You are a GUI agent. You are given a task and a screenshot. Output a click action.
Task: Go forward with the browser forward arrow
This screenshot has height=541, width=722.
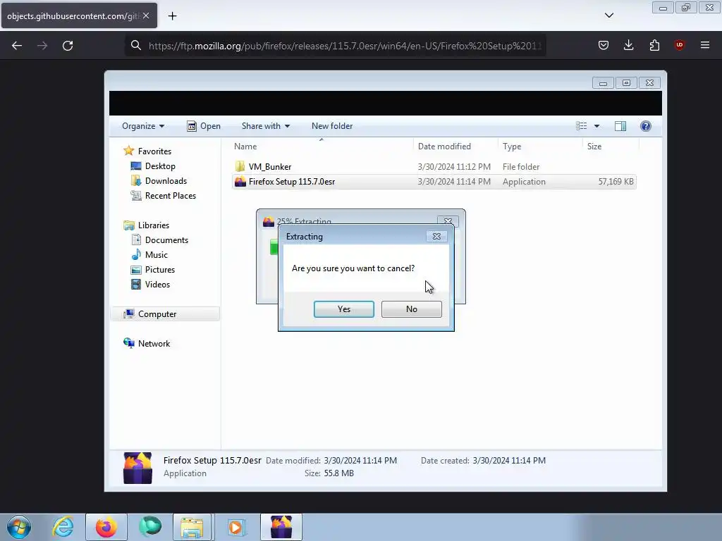click(x=42, y=46)
